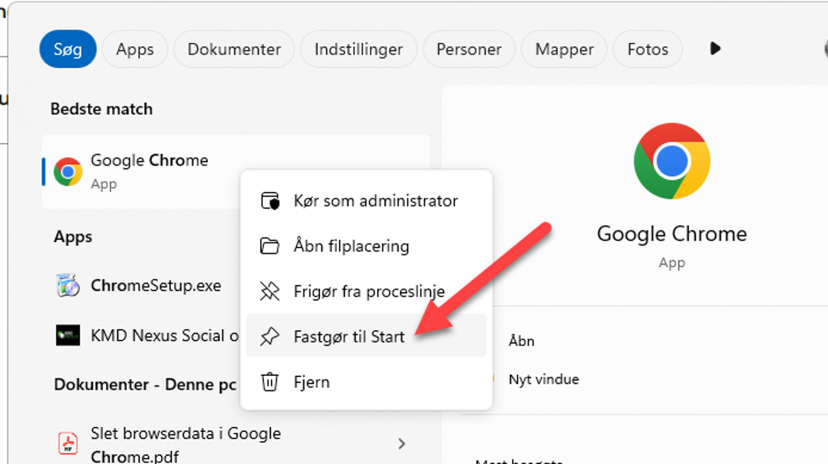Open the Indstillinger filter tab
Viewport: 828px width, 464px height.
tap(358, 50)
